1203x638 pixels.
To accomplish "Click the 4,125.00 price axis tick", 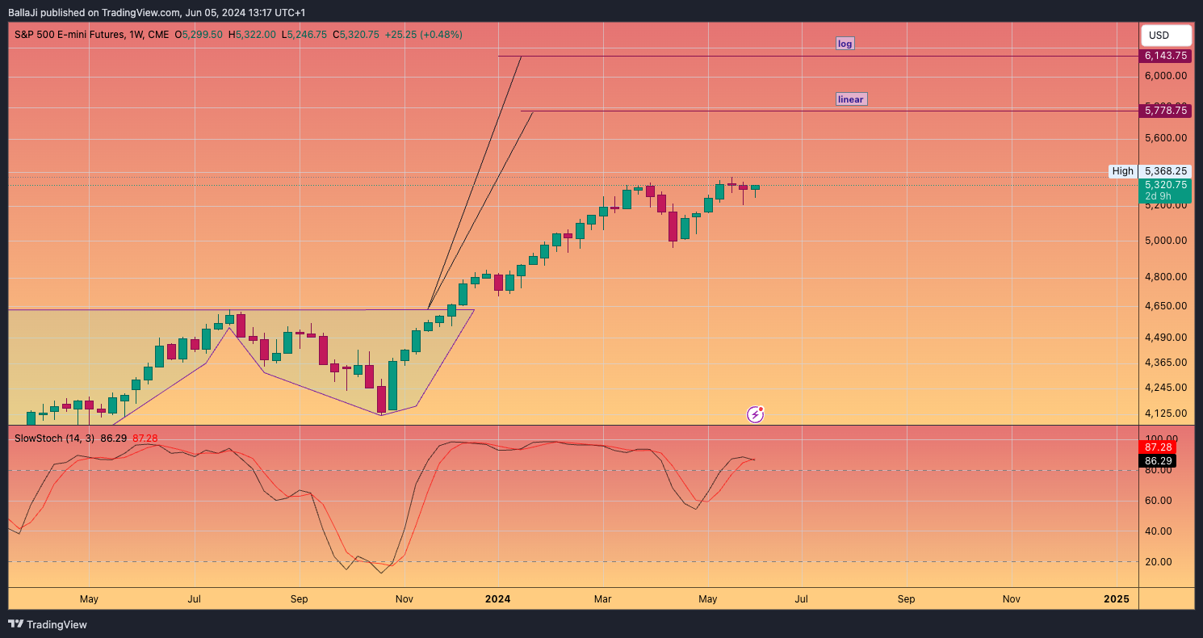I will 1165,413.
